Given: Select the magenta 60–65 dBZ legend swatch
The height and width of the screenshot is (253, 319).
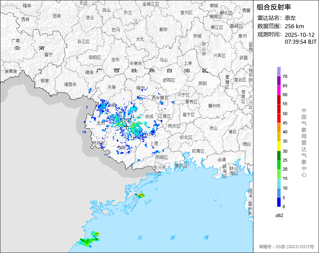Looking at the screenshot, I should pyautogui.click(x=279, y=90).
